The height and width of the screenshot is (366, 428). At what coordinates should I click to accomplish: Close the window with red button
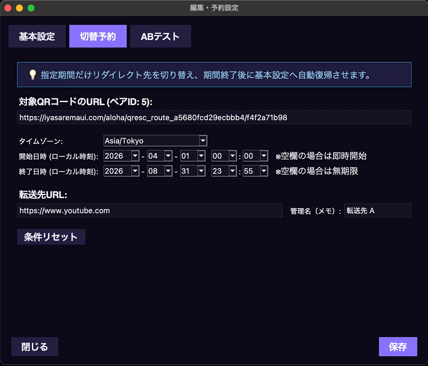point(8,8)
